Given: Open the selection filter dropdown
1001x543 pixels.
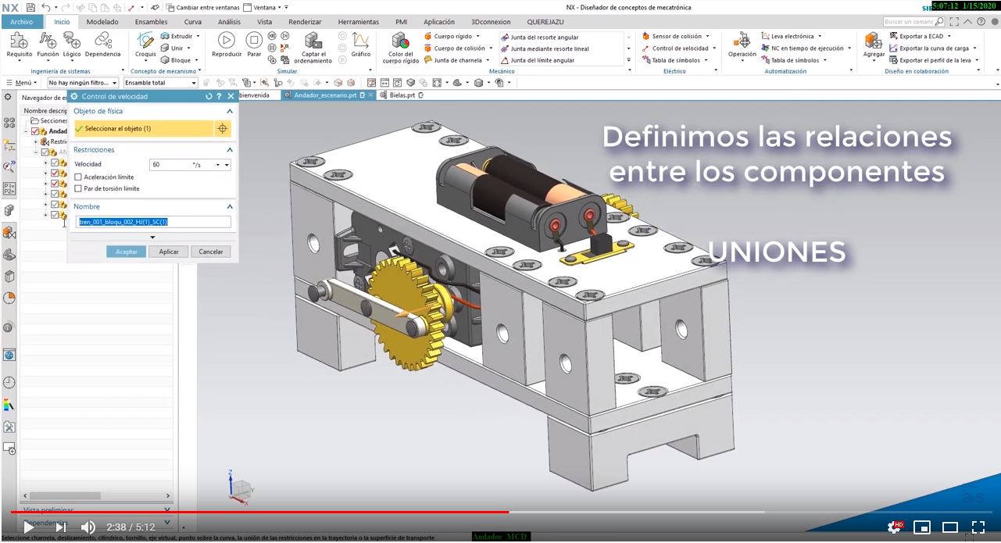Looking at the screenshot, I should (x=82, y=82).
